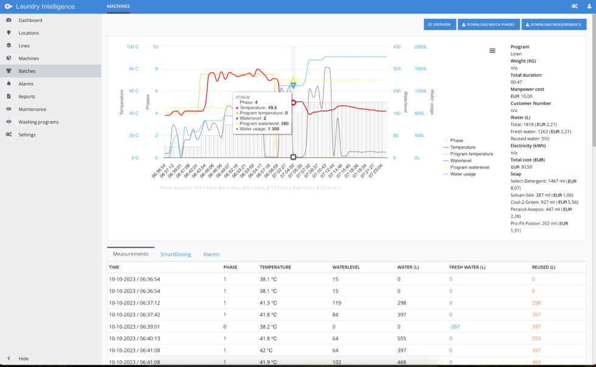Click the Alarms bell icon
The image size is (596, 367).
(x=9, y=84)
